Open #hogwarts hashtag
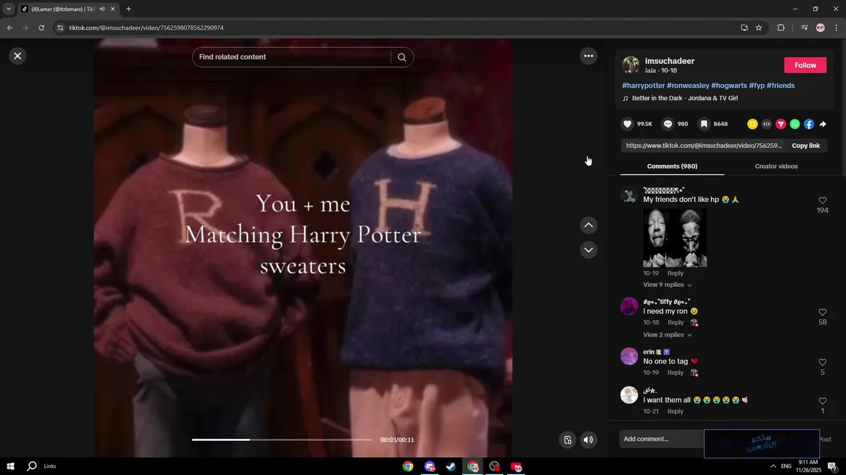 pos(729,86)
